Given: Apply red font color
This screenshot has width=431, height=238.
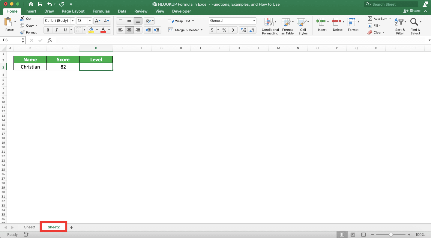Looking at the screenshot, I should click(x=103, y=30).
